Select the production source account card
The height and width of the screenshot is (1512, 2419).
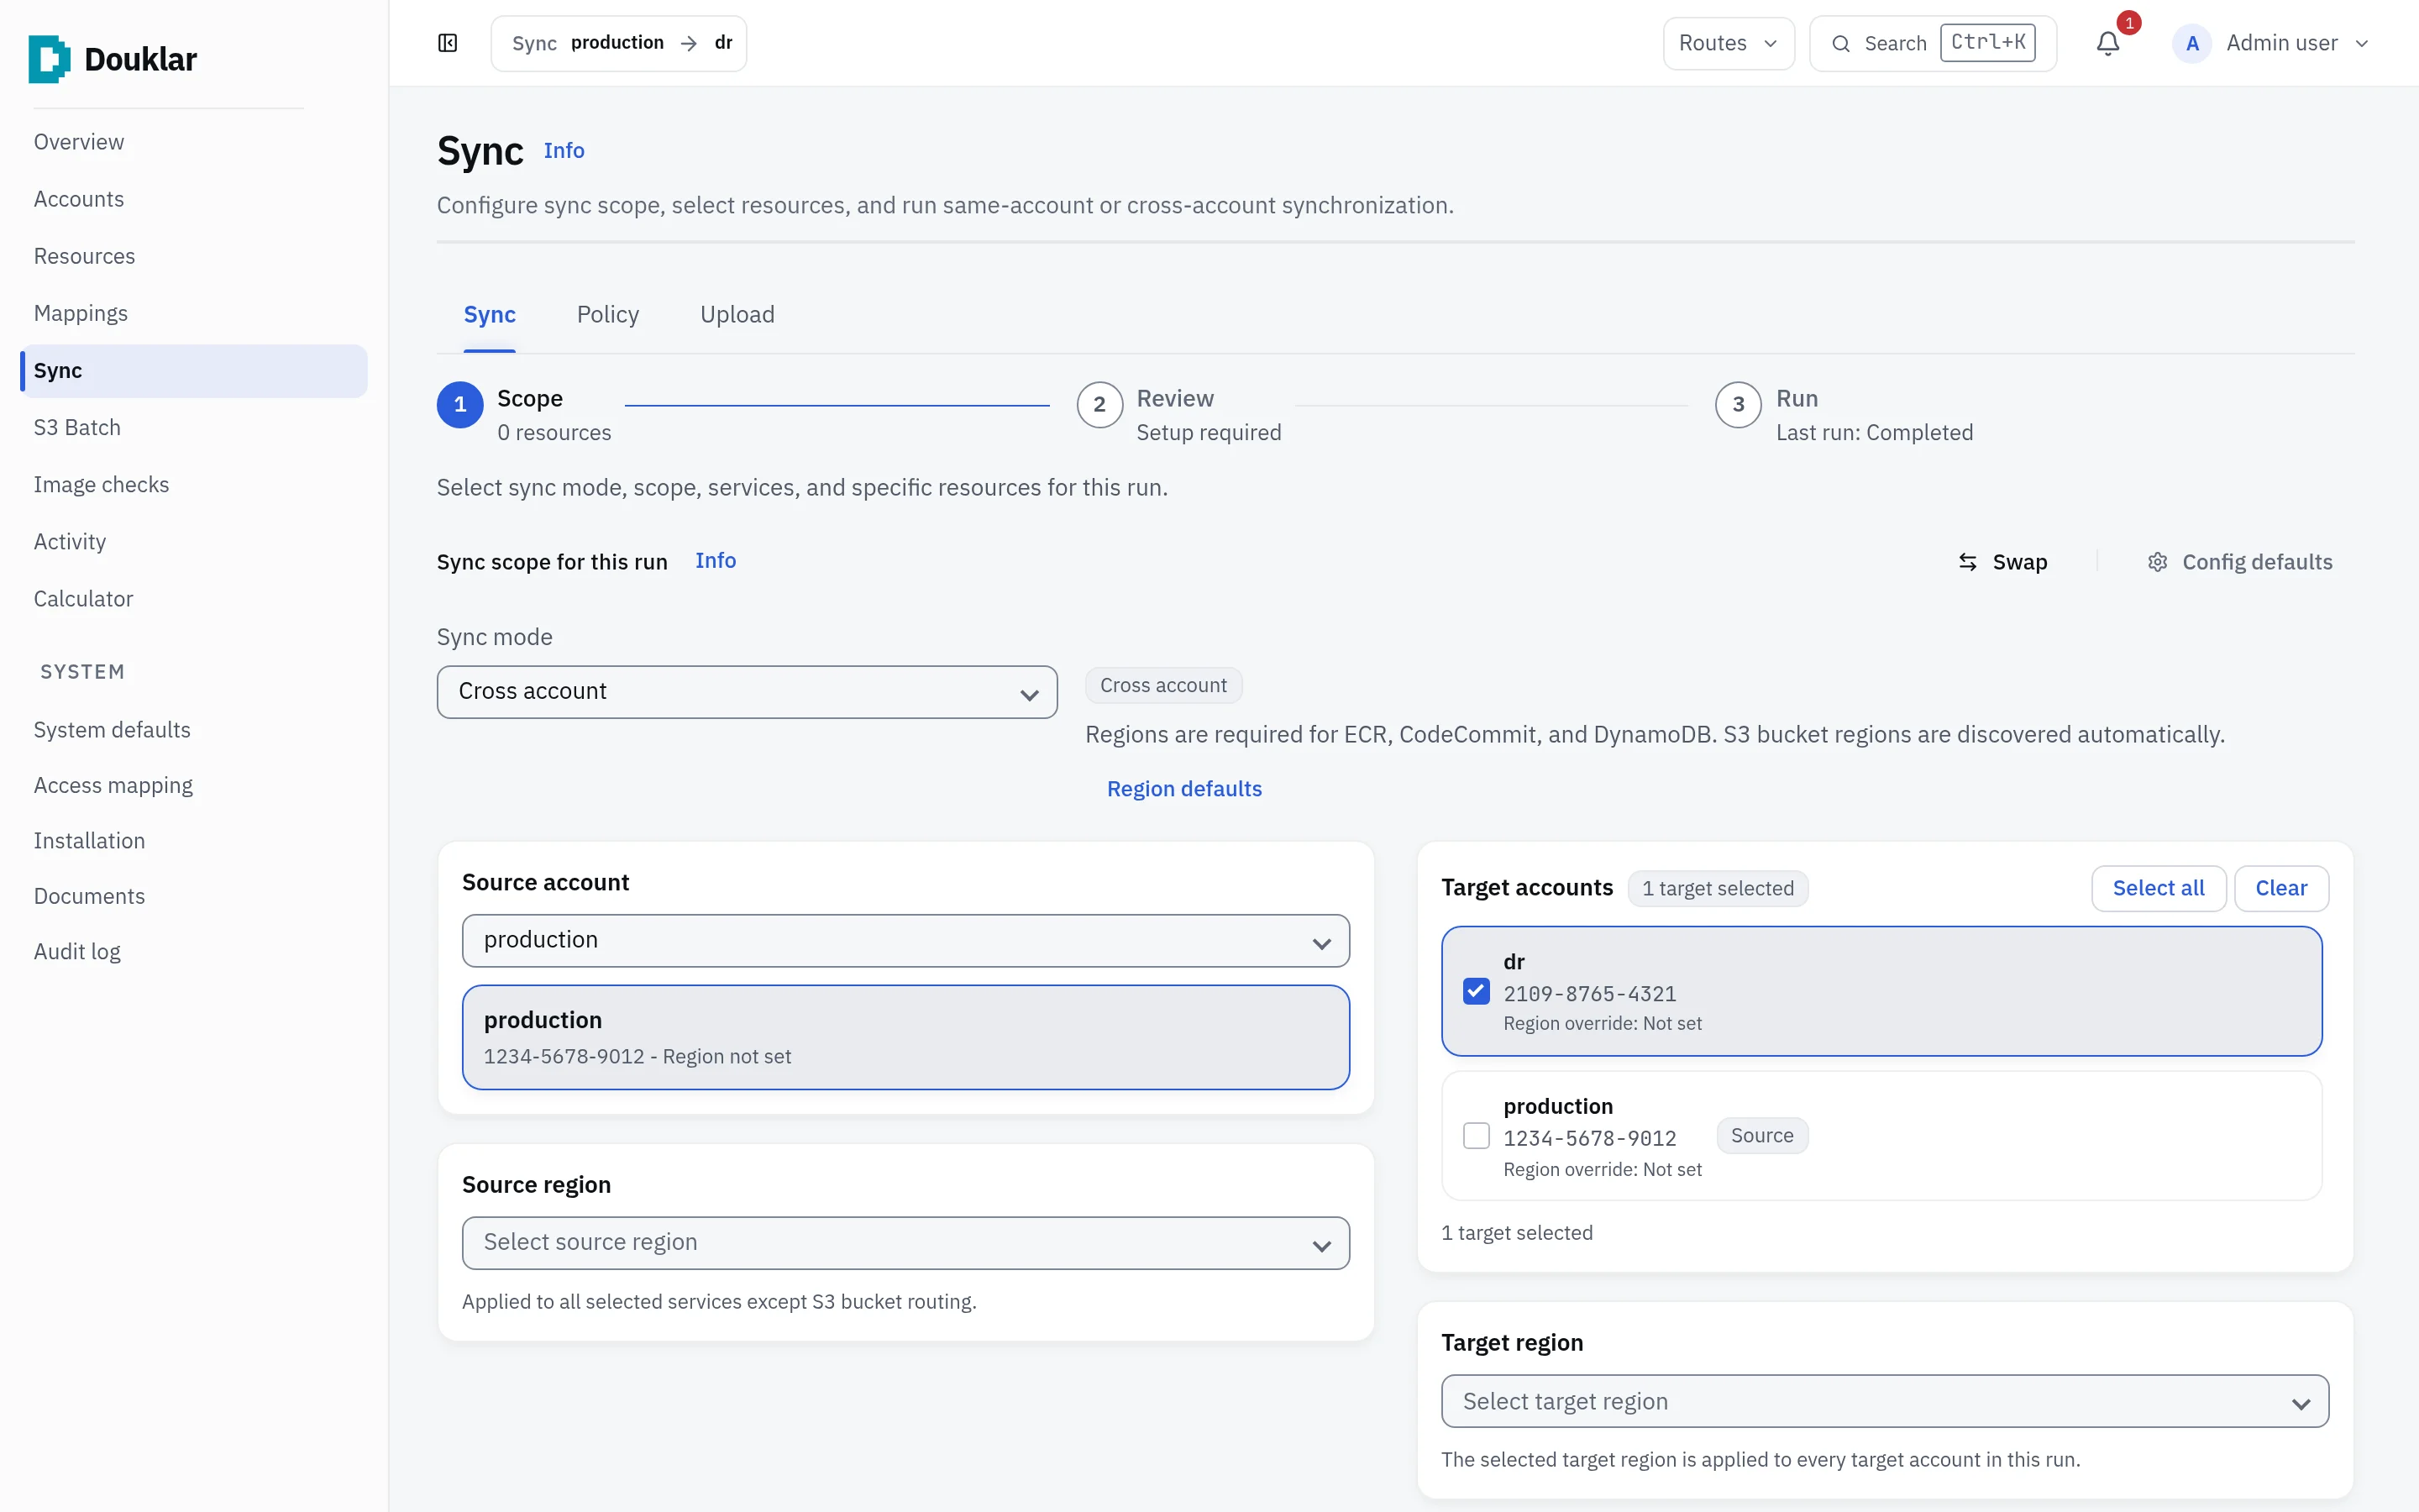click(905, 1037)
